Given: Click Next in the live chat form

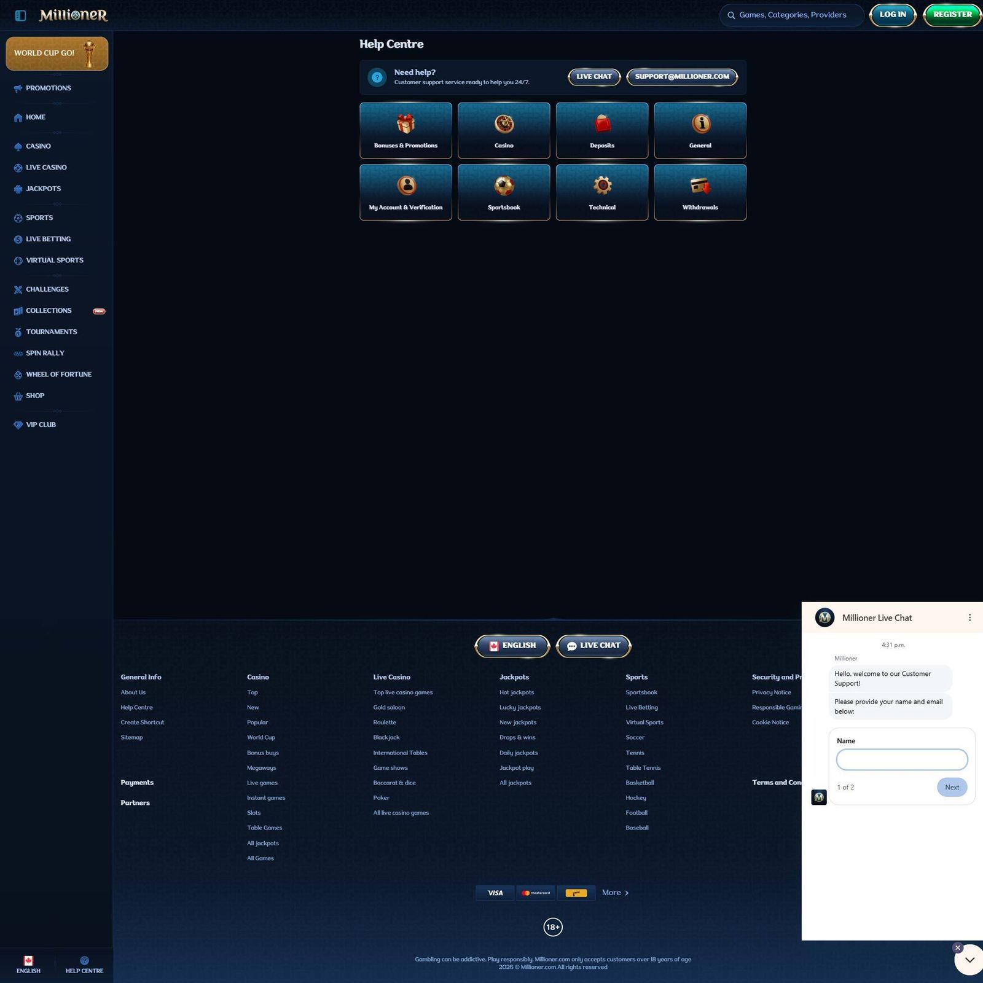Looking at the screenshot, I should point(952,787).
